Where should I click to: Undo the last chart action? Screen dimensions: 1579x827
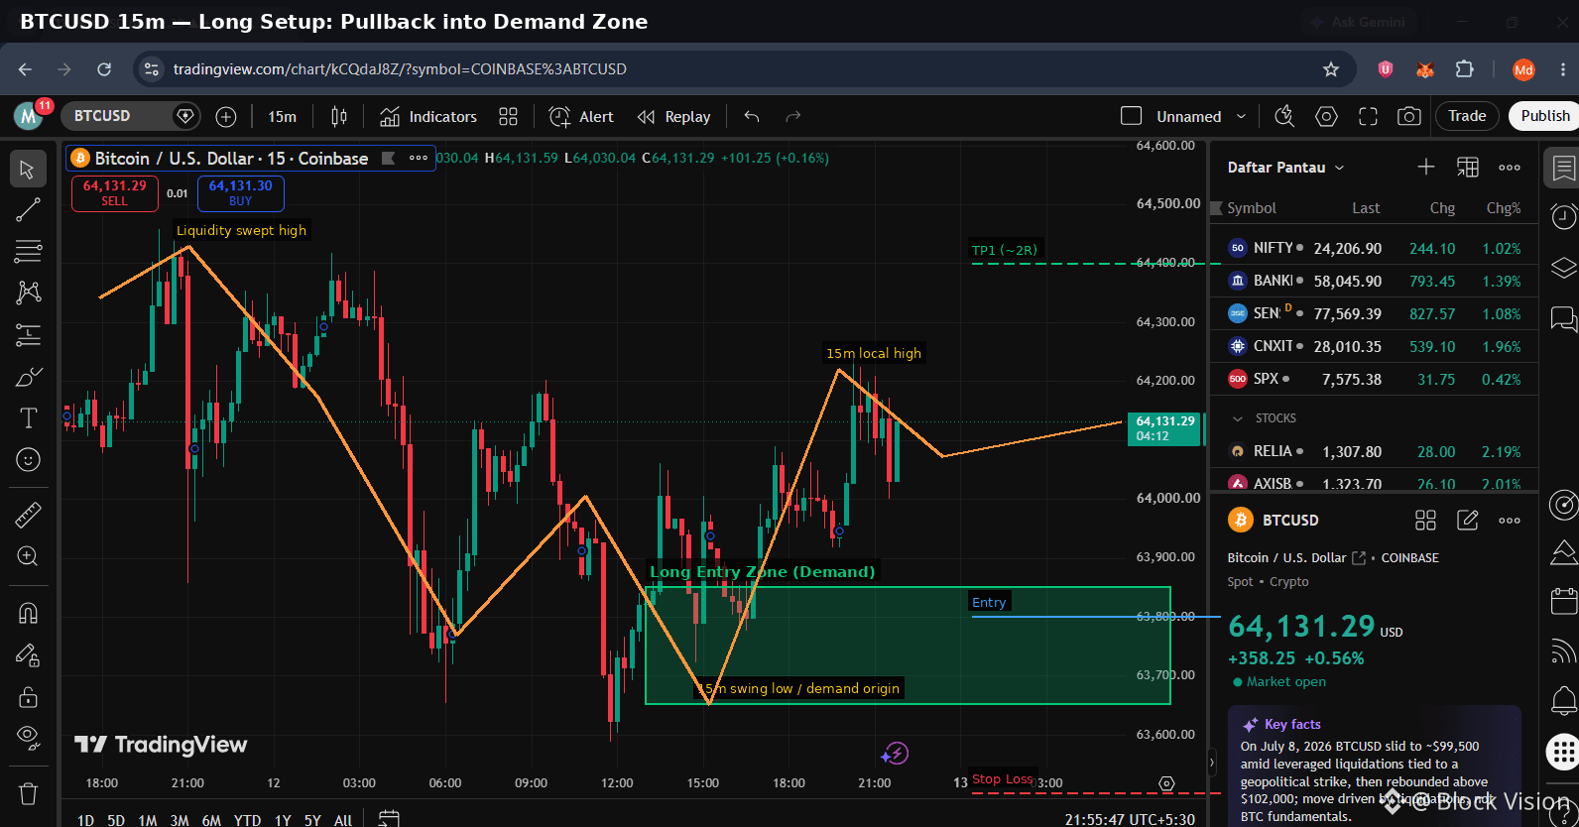coord(752,117)
